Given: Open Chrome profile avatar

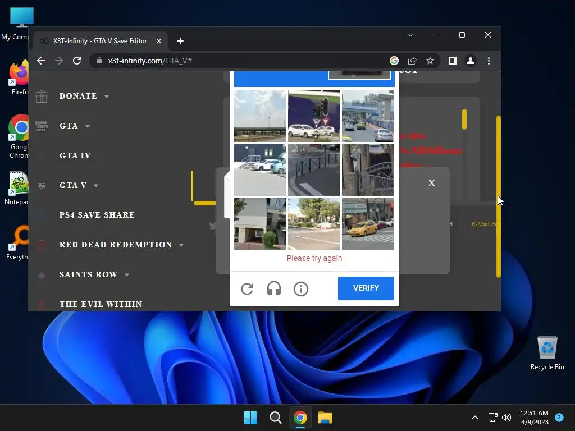Looking at the screenshot, I should [x=471, y=61].
